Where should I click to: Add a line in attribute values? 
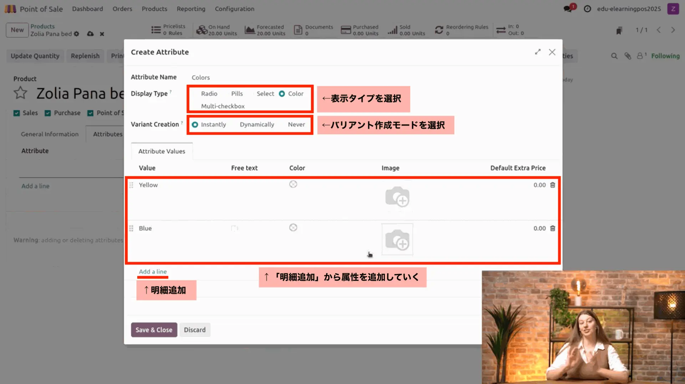[153, 271]
